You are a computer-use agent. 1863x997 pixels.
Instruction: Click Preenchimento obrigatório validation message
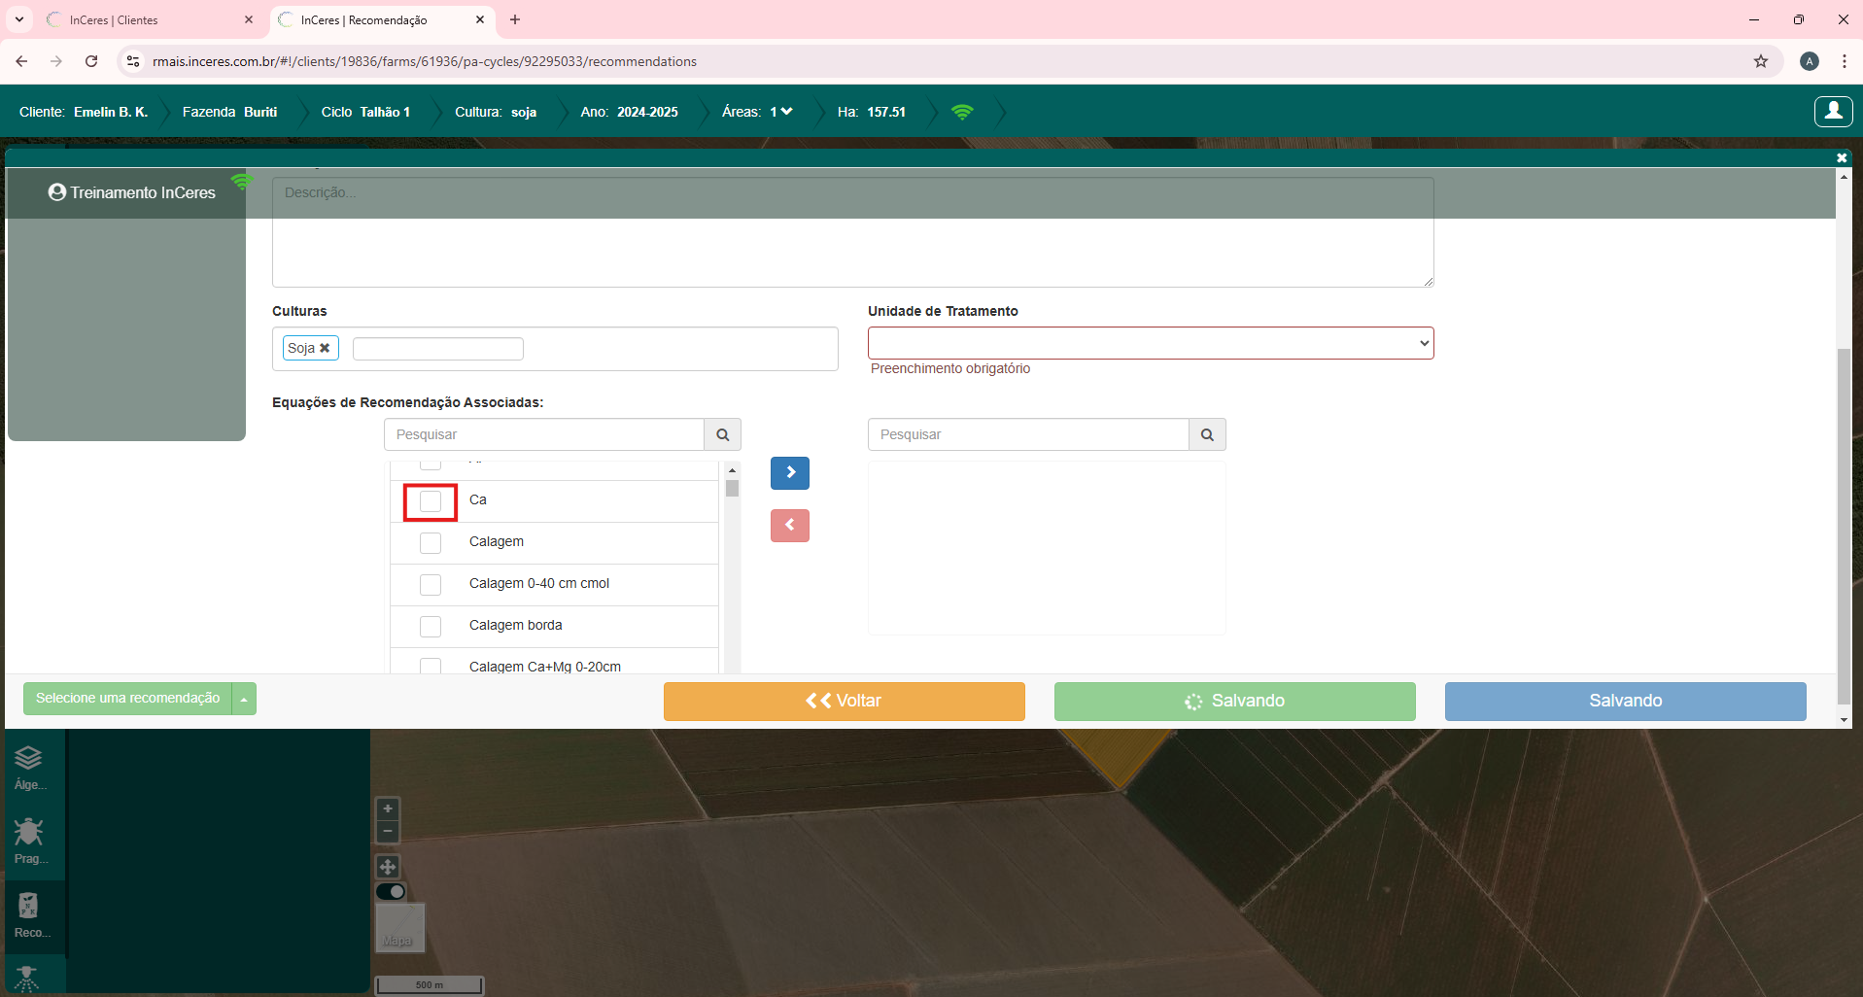(950, 368)
